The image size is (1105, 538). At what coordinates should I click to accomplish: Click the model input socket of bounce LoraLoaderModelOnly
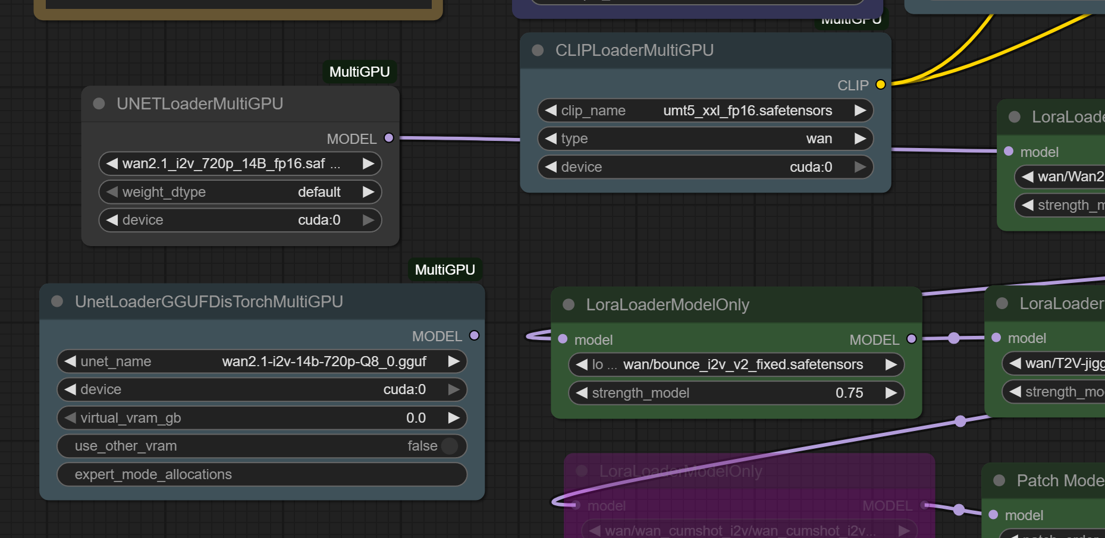(563, 339)
